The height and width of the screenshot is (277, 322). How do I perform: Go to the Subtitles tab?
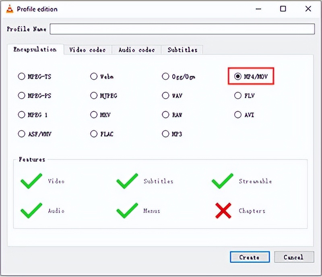pos(182,50)
